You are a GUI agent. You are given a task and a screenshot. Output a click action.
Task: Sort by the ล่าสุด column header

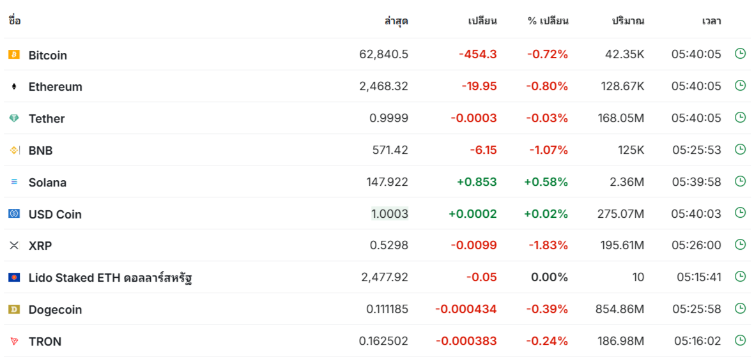tap(396, 21)
